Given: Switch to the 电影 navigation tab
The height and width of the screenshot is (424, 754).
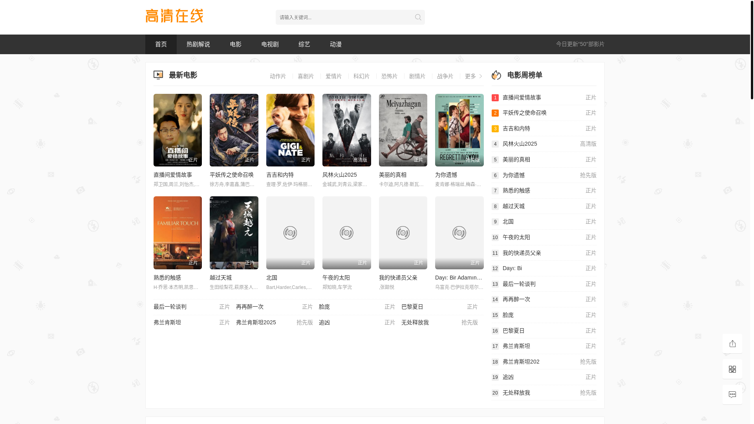Looking at the screenshot, I should [236, 44].
